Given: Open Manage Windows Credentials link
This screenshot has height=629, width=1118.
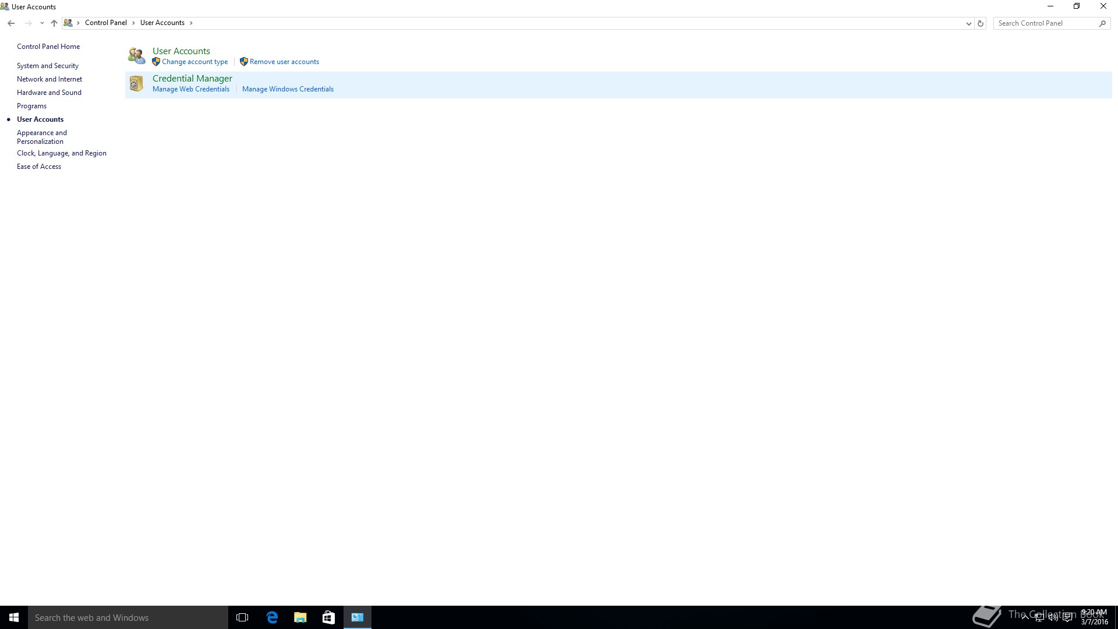Looking at the screenshot, I should pos(288,89).
